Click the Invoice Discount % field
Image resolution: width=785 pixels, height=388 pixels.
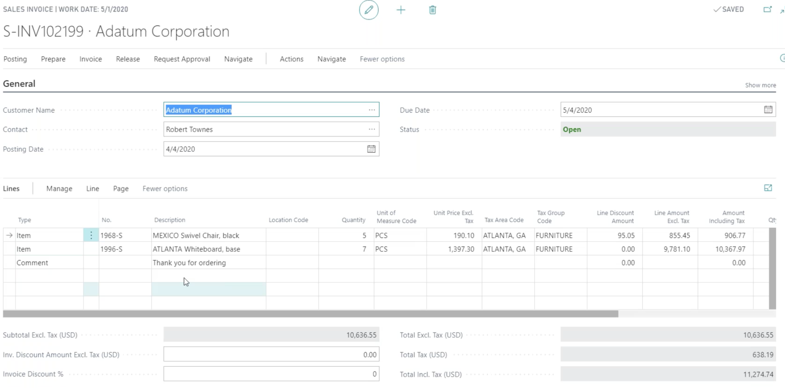coord(271,374)
